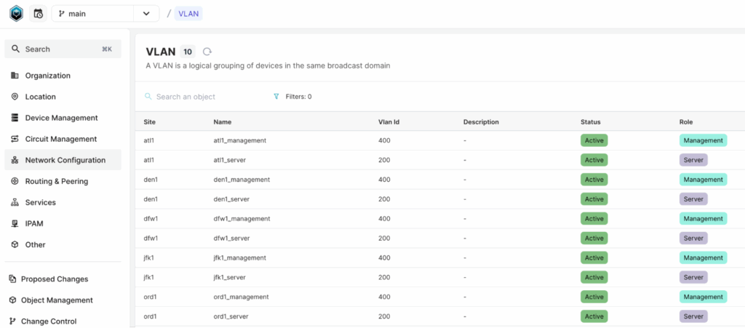
Task: Click the Infrahub logo icon
Action: [x=16, y=13]
